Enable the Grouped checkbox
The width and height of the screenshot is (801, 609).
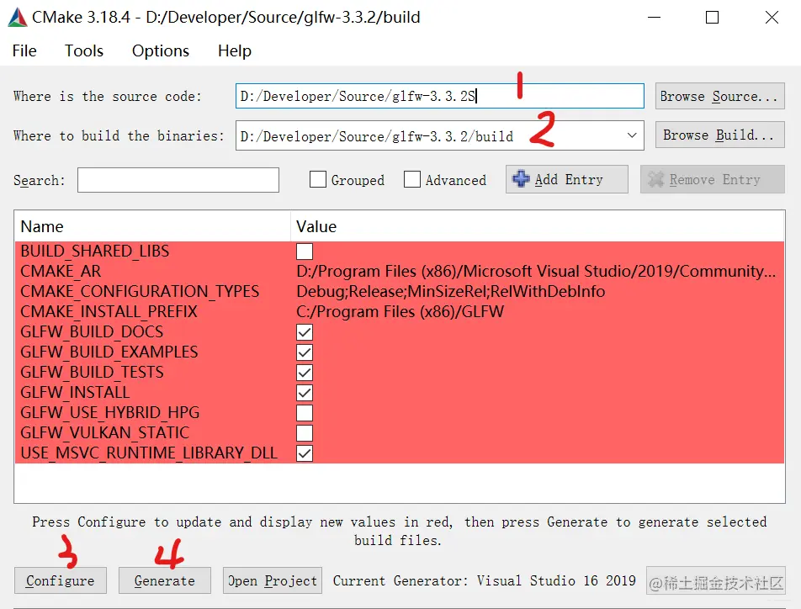[318, 179]
